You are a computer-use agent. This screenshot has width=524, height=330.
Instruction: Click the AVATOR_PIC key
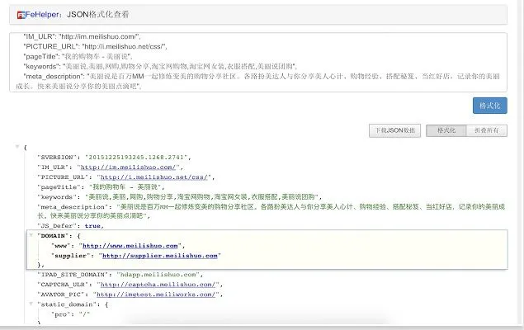63,295
